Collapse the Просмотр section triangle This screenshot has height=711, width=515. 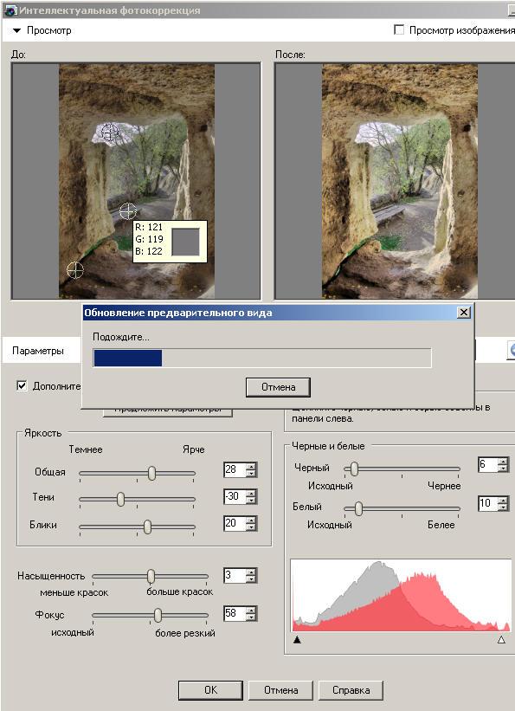click(x=16, y=31)
